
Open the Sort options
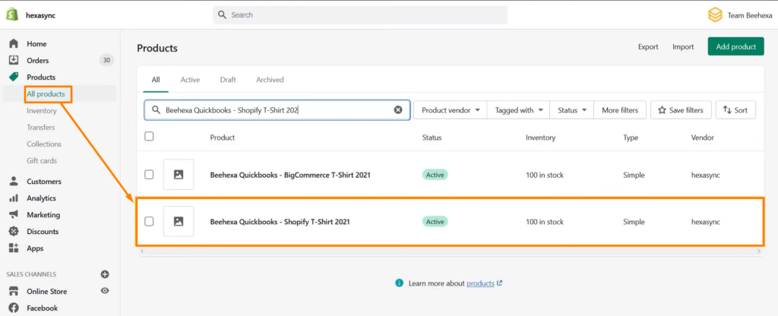[x=735, y=110]
